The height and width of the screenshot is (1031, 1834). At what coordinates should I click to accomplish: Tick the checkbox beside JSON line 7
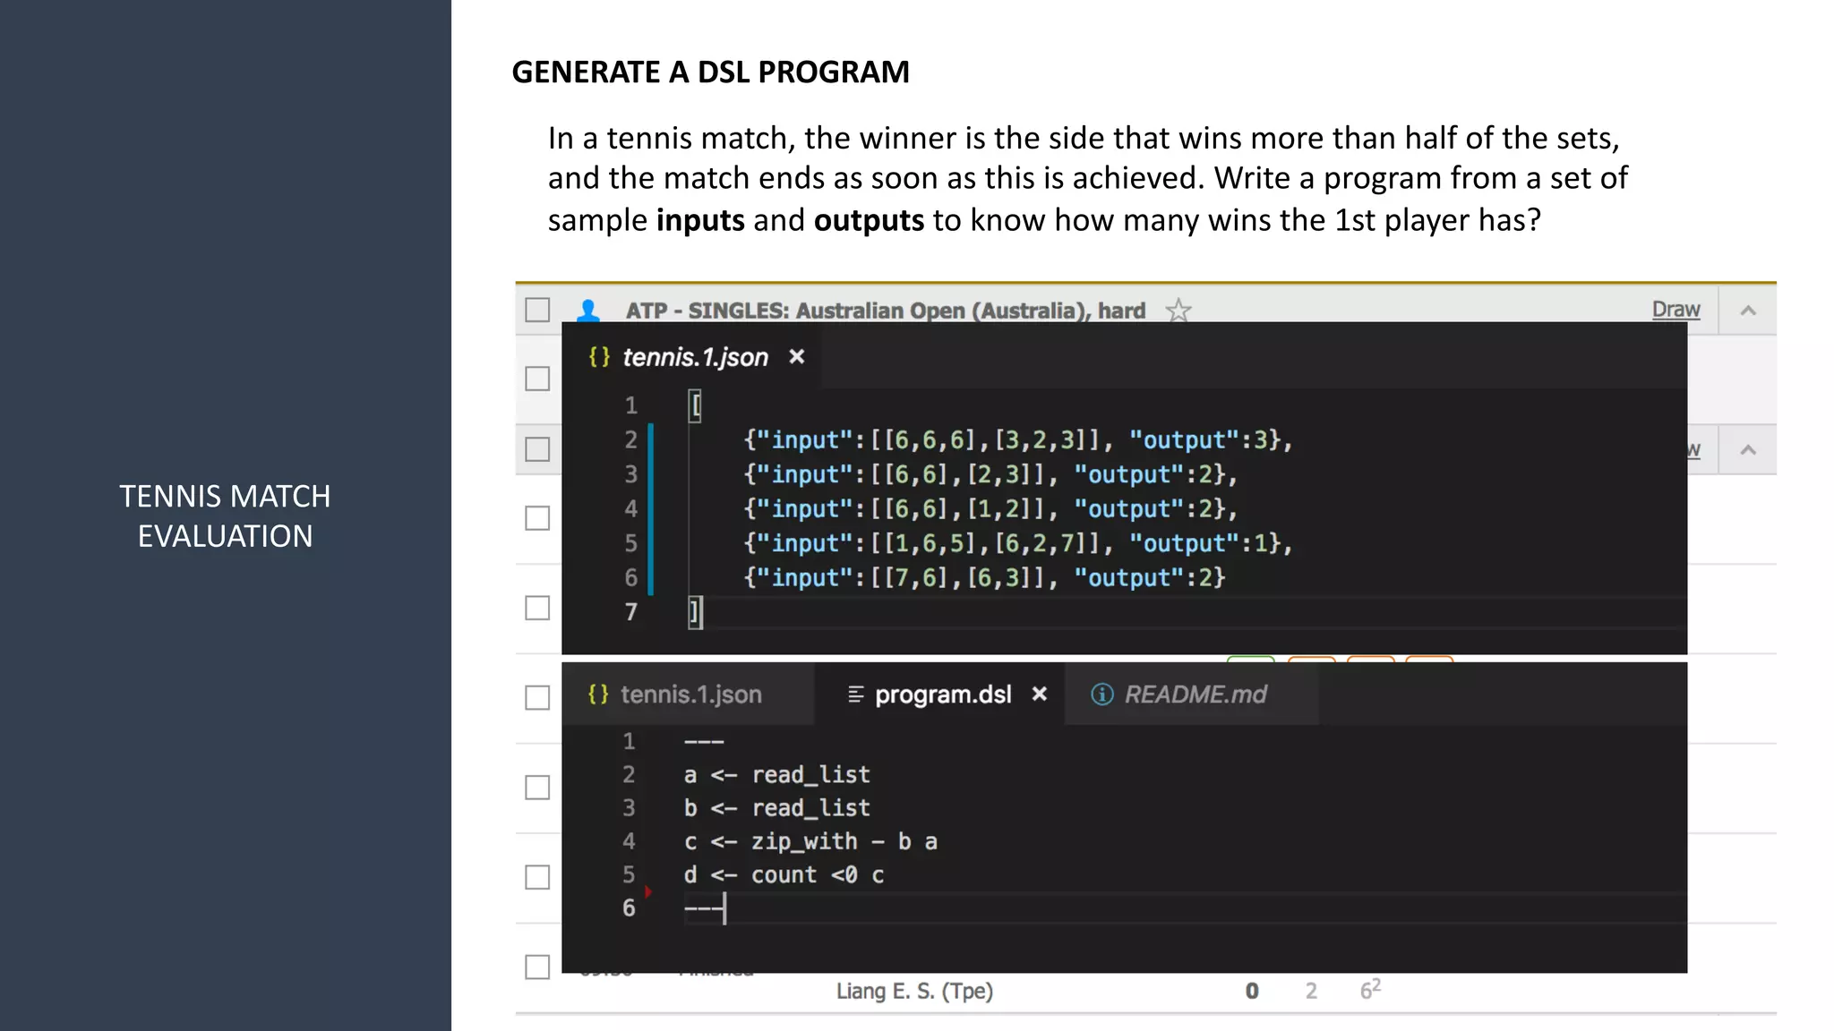coord(537,608)
